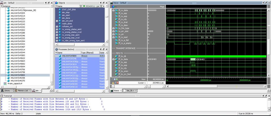Select the #ALWAYS#6358 instance
Viewport: 271px width, 116px height.
pos(18,78)
